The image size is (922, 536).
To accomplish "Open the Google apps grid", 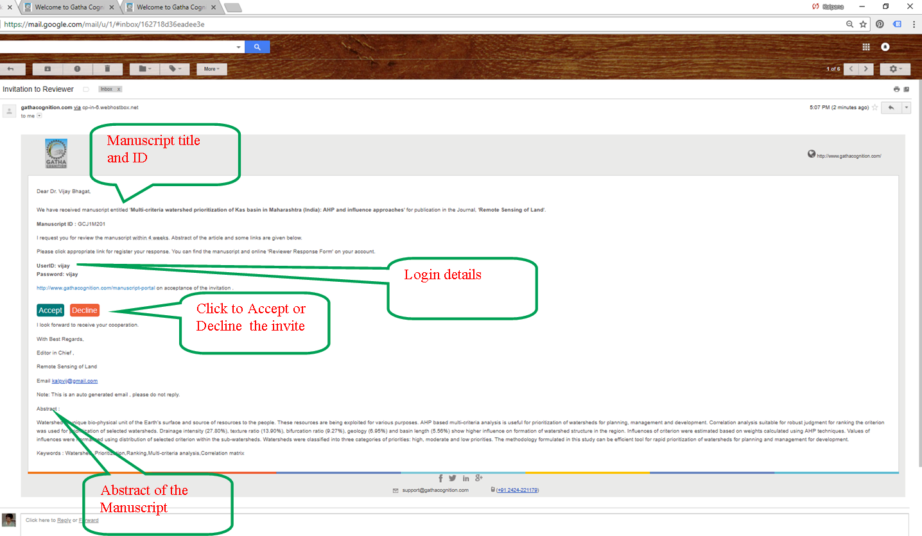I will point(865,47).
